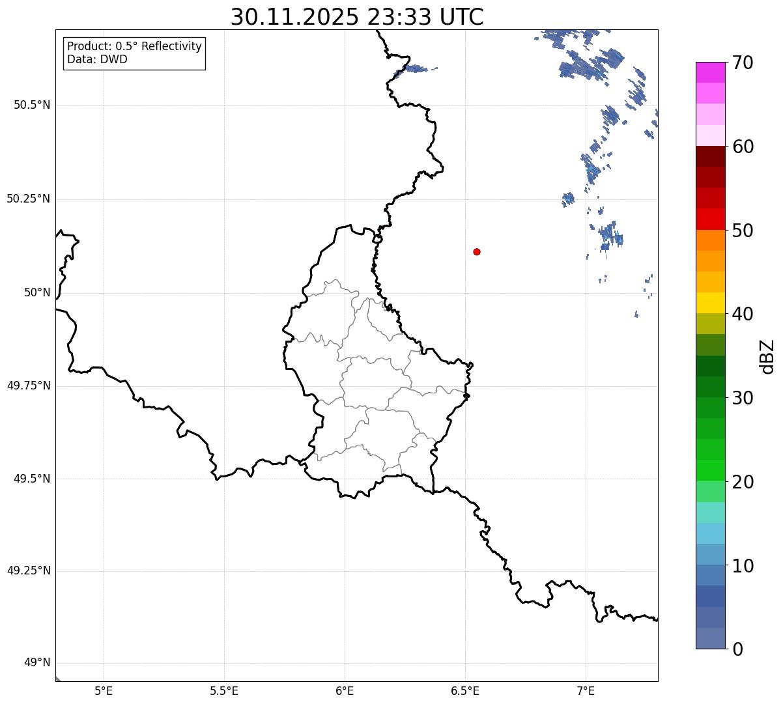The height and width of the screenshot is (704, 783).
Task: Click the 50.5°N latitude label
Action: tap(32, 105)
